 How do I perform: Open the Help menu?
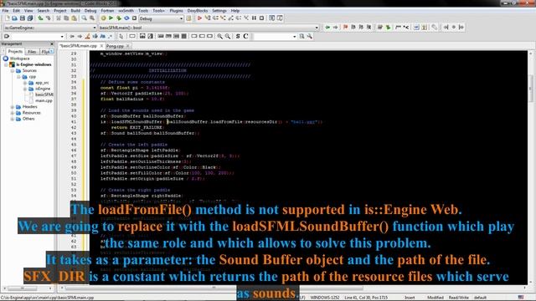pos(235,11)
